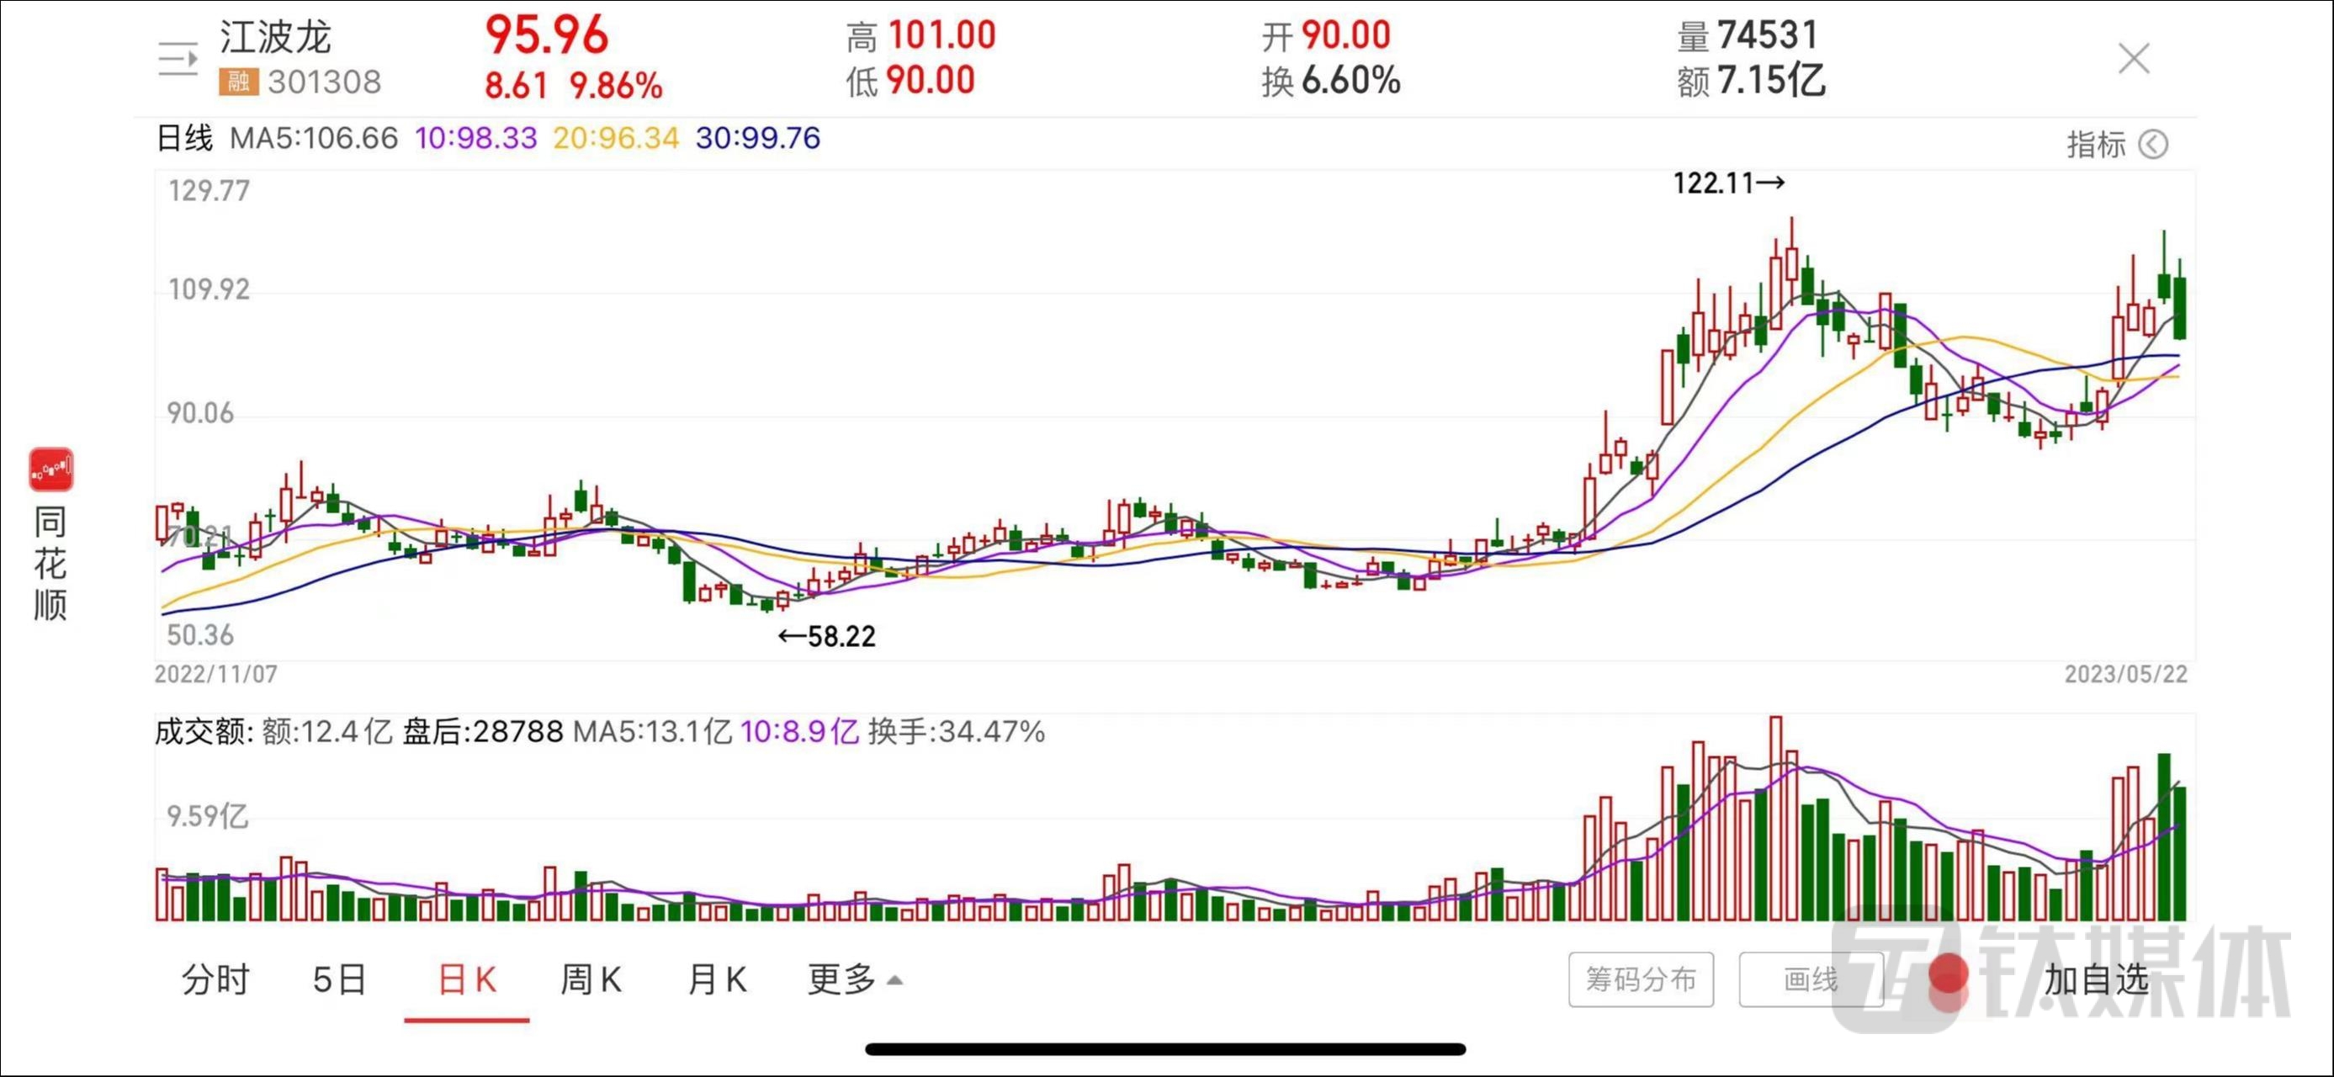Screen dimensions: 2334x1077
Task: Click the 指标 collapse arrow icon
Action: pyautogui.click(x=2153, y=144)
